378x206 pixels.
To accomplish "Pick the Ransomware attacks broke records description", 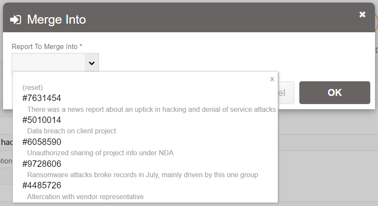I will coord(142,175).
